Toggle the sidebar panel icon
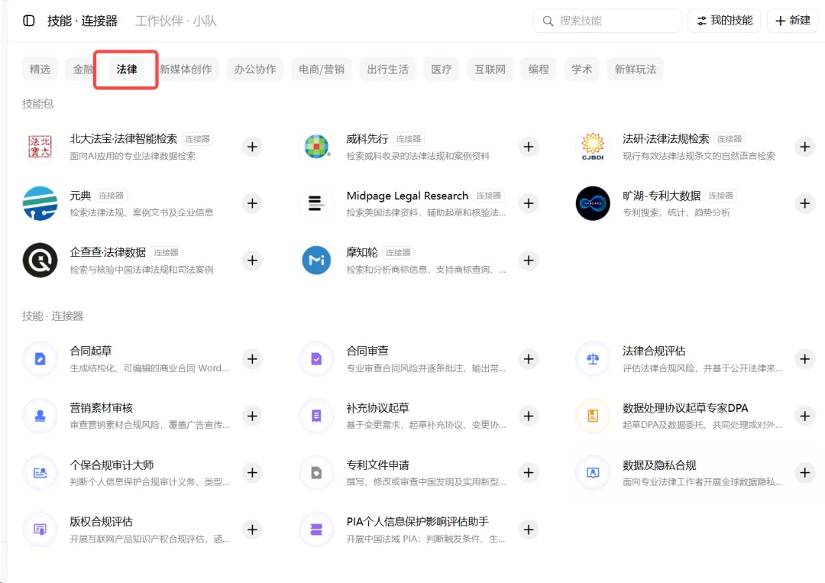The height and width of the screenshot is (583, 825). click(29, 21)
